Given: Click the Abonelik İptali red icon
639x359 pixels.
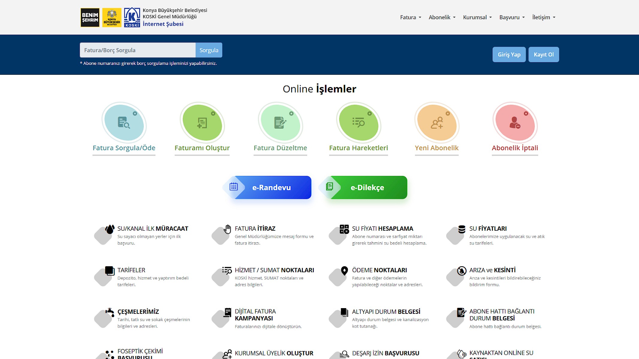Looking at the screenshot, I should [515, 123].
